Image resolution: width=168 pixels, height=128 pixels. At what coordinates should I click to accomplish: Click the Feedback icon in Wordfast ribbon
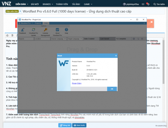click(x=23, y=30)
